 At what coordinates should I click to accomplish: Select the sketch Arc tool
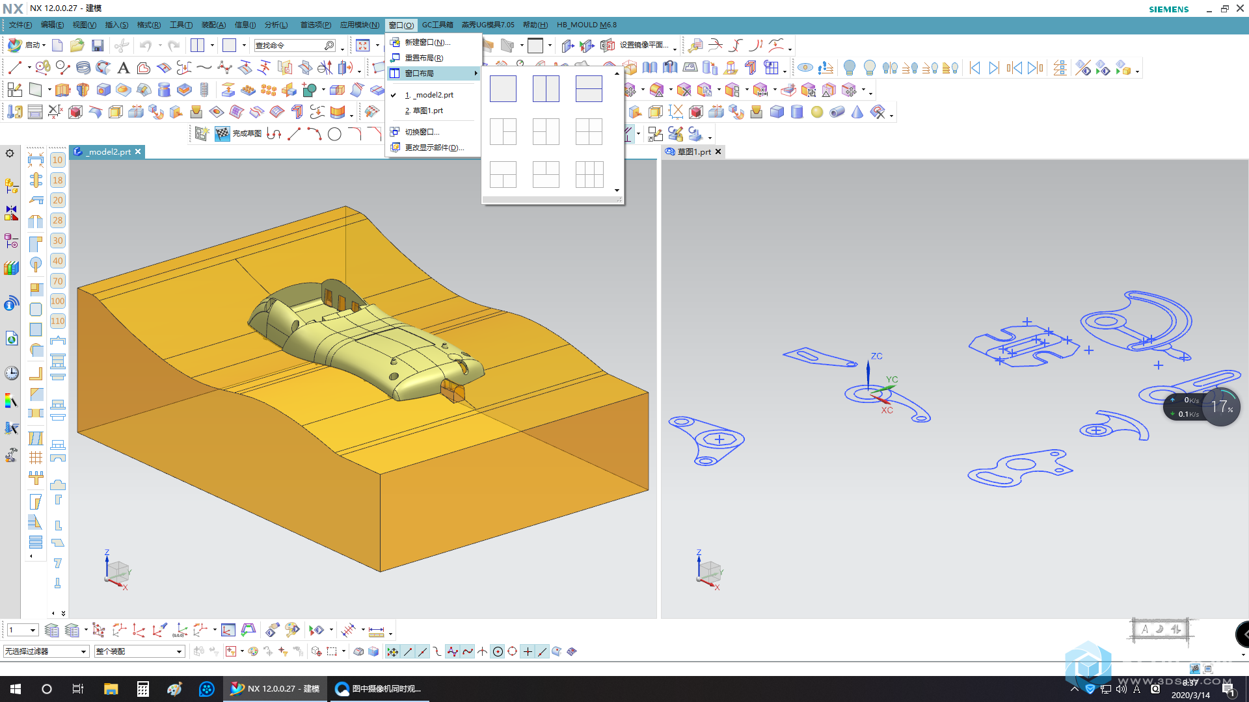point(314,134)
